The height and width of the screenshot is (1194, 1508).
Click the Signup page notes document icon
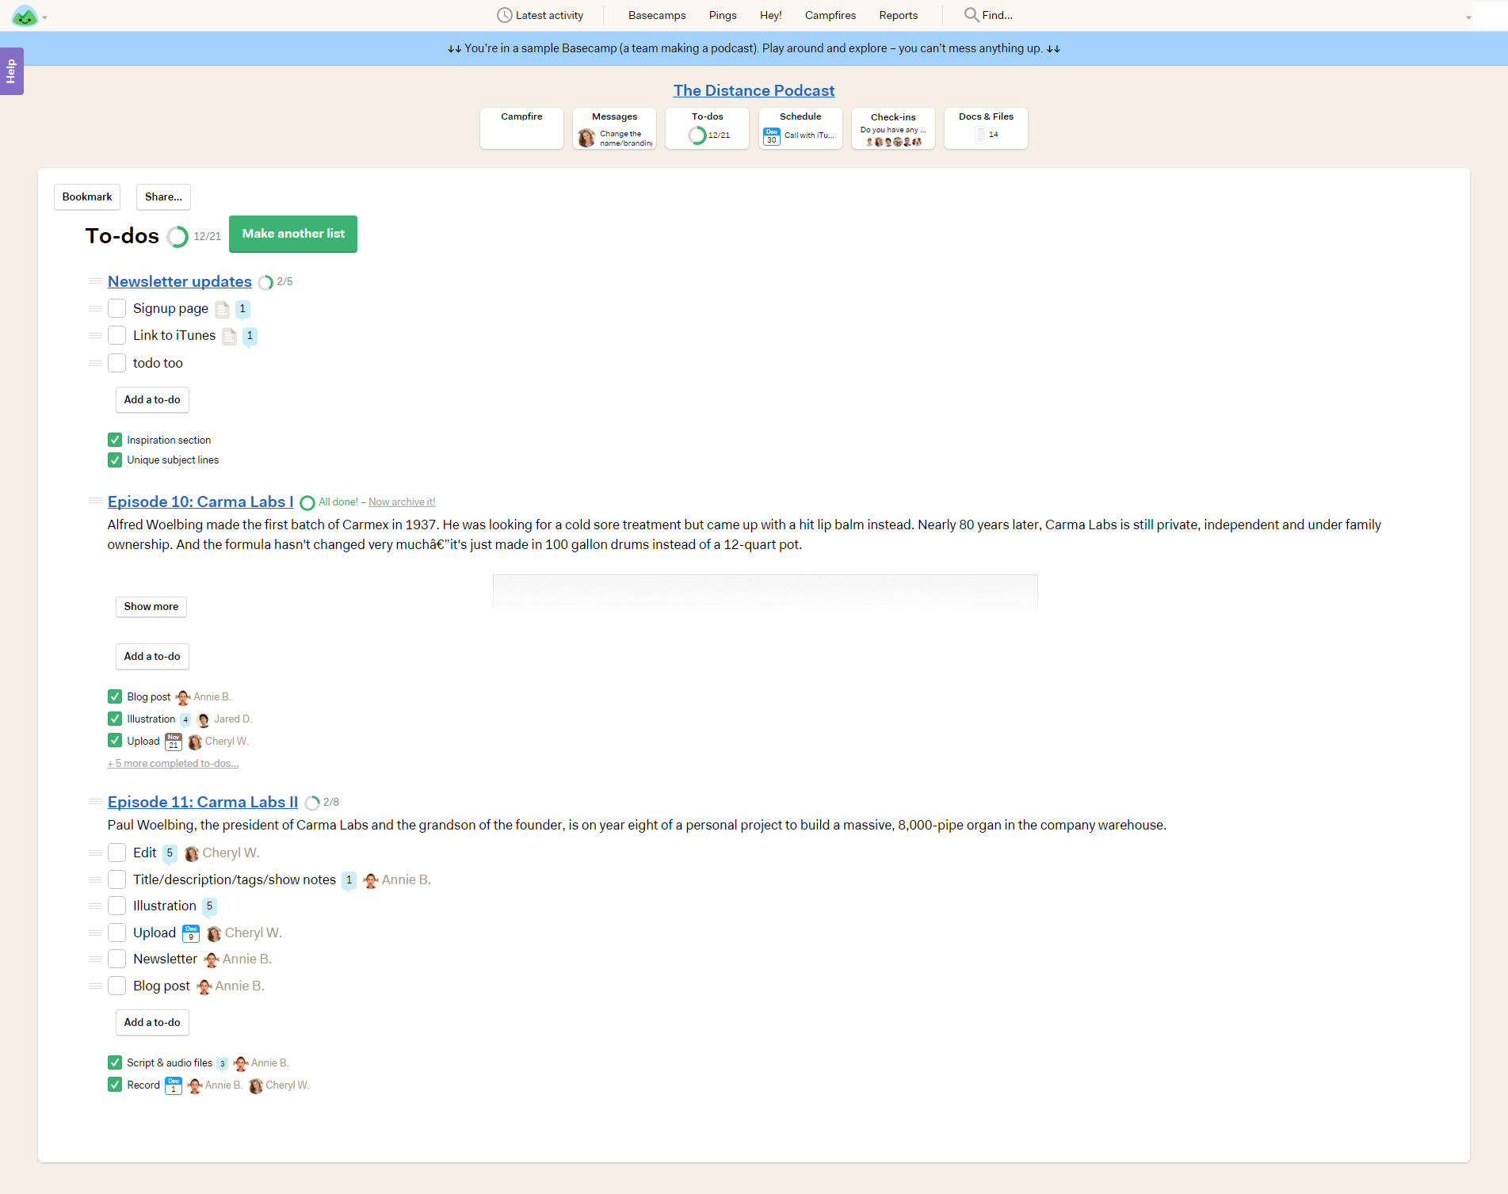[223, 309]
